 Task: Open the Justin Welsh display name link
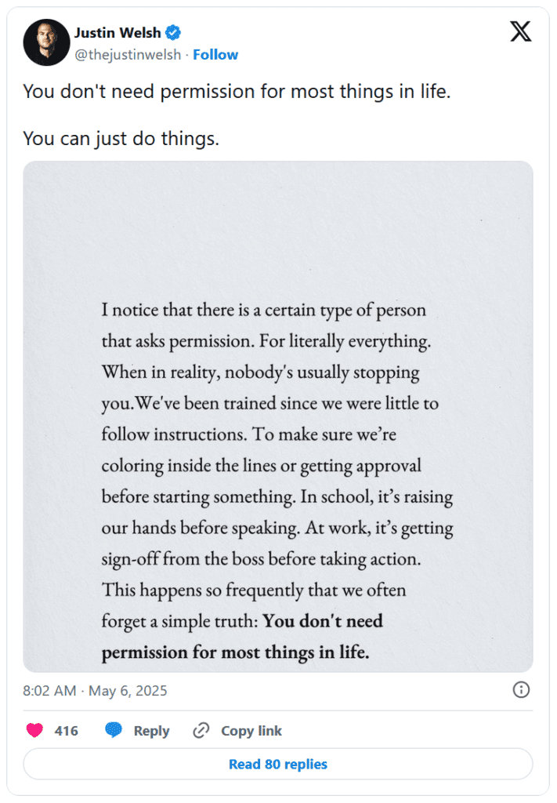coord(118,33)
